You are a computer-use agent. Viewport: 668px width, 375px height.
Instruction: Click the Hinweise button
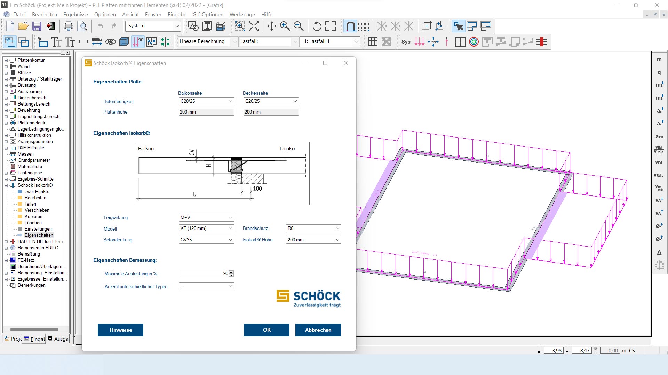tap(120, 330)
